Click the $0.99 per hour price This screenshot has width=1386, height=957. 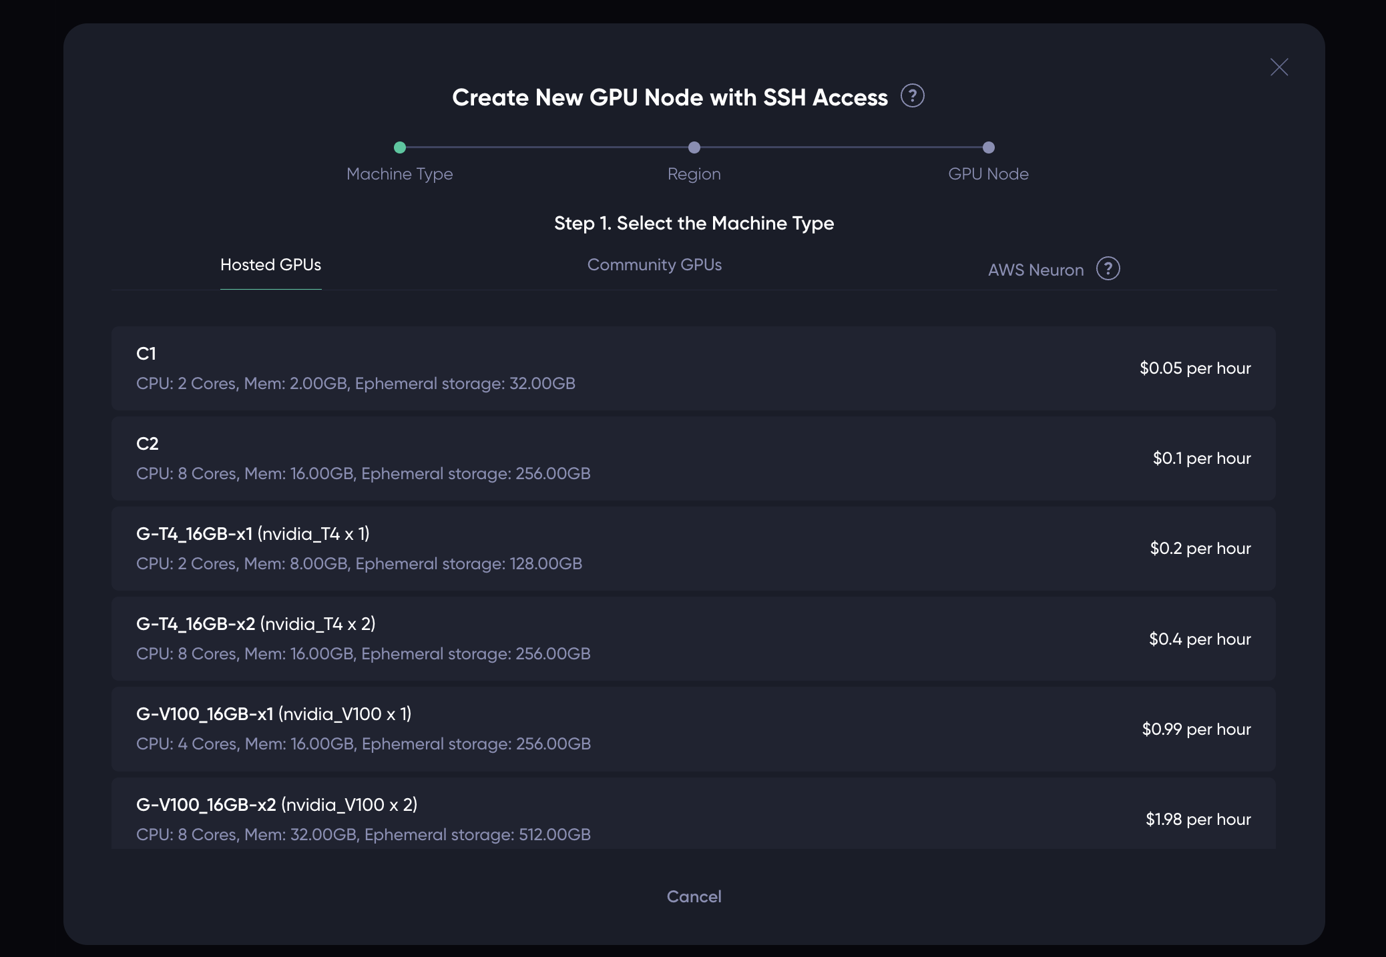click(x=1196, y=729)
